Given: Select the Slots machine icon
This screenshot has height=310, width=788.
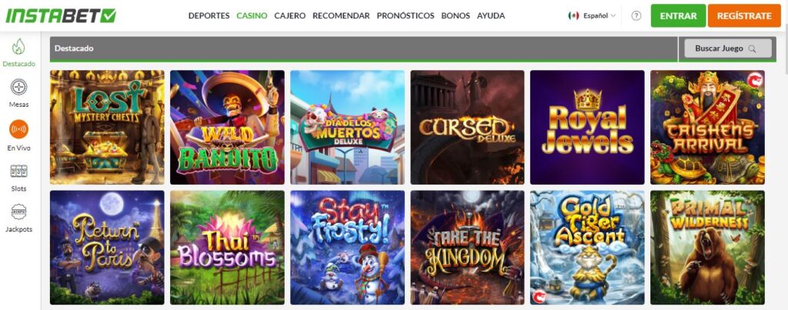Looking at the screenshot, I should [18, 172].
